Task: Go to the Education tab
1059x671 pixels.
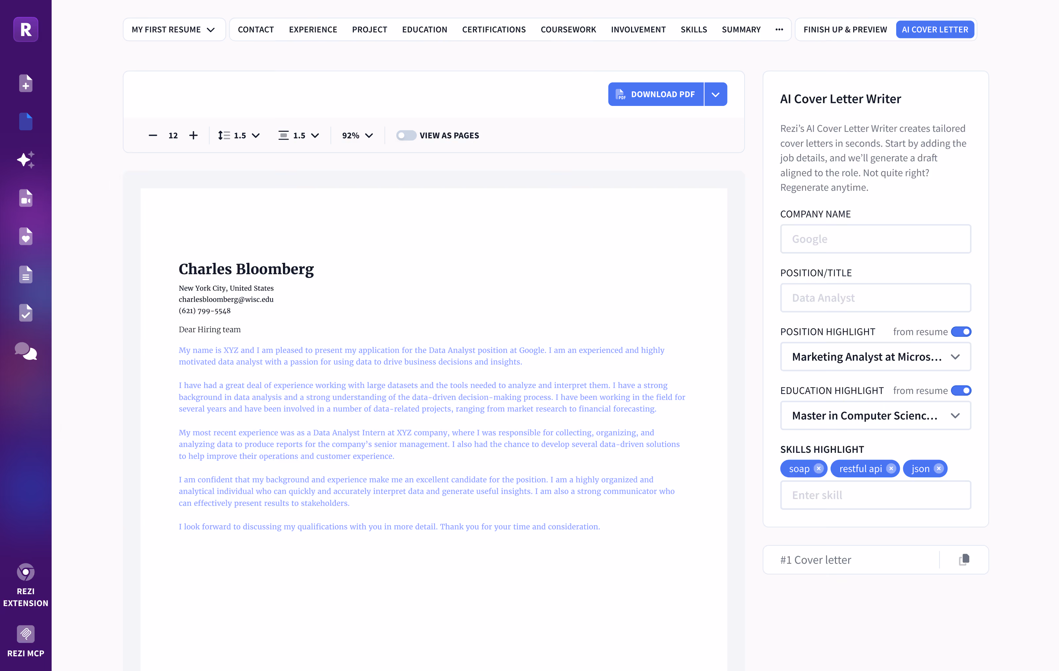Action: [424, 29]
